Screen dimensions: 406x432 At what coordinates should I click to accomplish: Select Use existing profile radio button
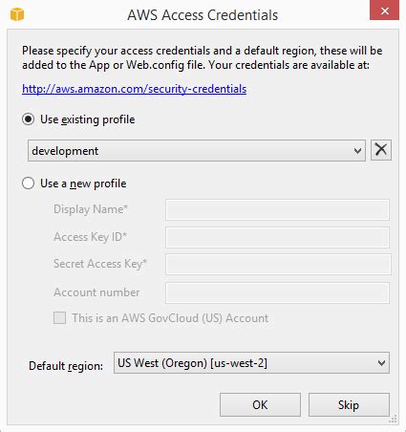29,119
